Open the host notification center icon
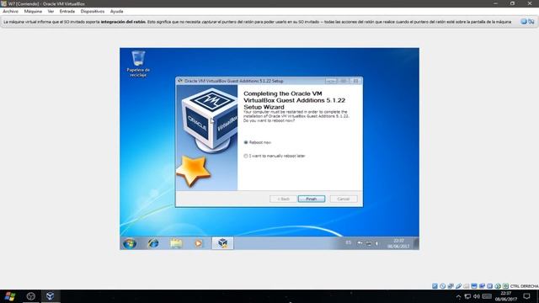539x303 pixels. (x=526, y=296)
